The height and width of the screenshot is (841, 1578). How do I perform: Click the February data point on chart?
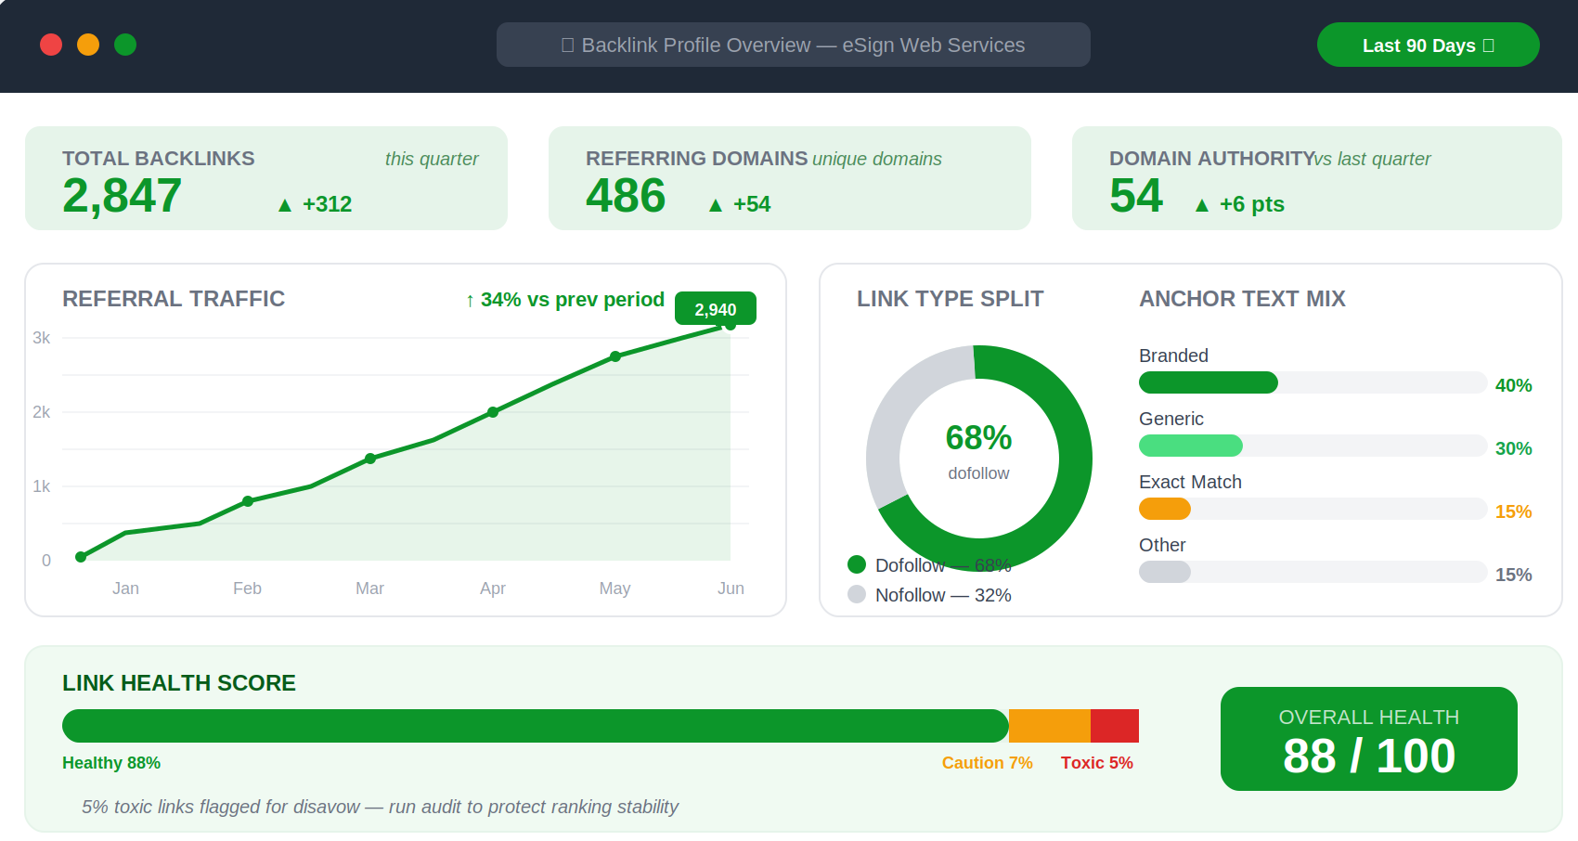(x=248, y=501)
